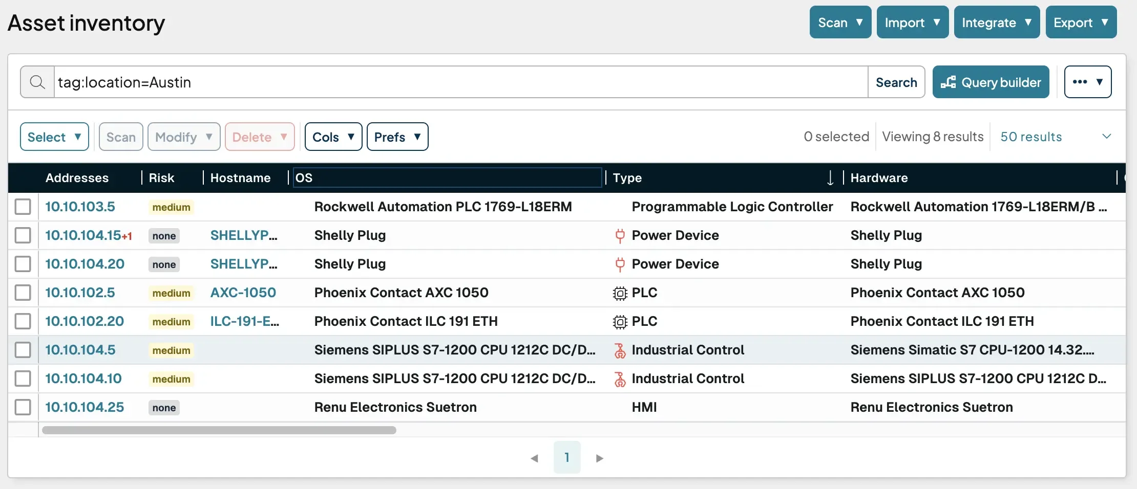Click Power Device plug icon for 10.10.104.20
The height and width of the screenshot is (489, 1137).
[620, 264]
